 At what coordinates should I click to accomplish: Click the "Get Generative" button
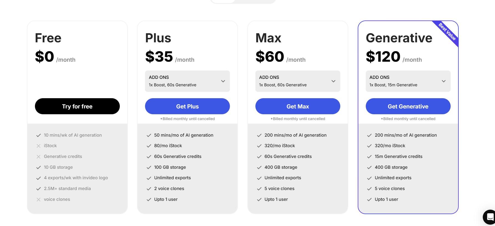(x=408, y=106)
